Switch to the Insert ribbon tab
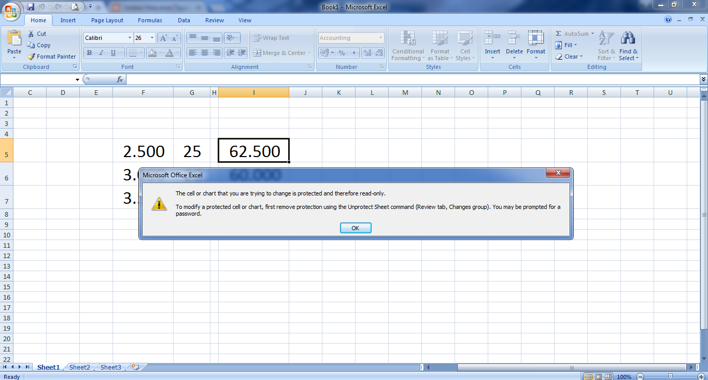 pos(68,20)
